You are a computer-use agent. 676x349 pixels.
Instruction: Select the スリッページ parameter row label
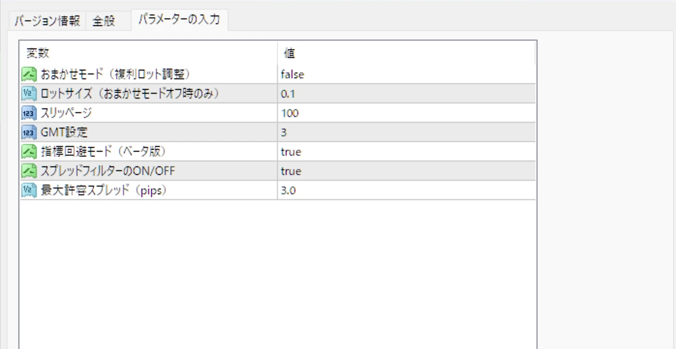(66, 113)
